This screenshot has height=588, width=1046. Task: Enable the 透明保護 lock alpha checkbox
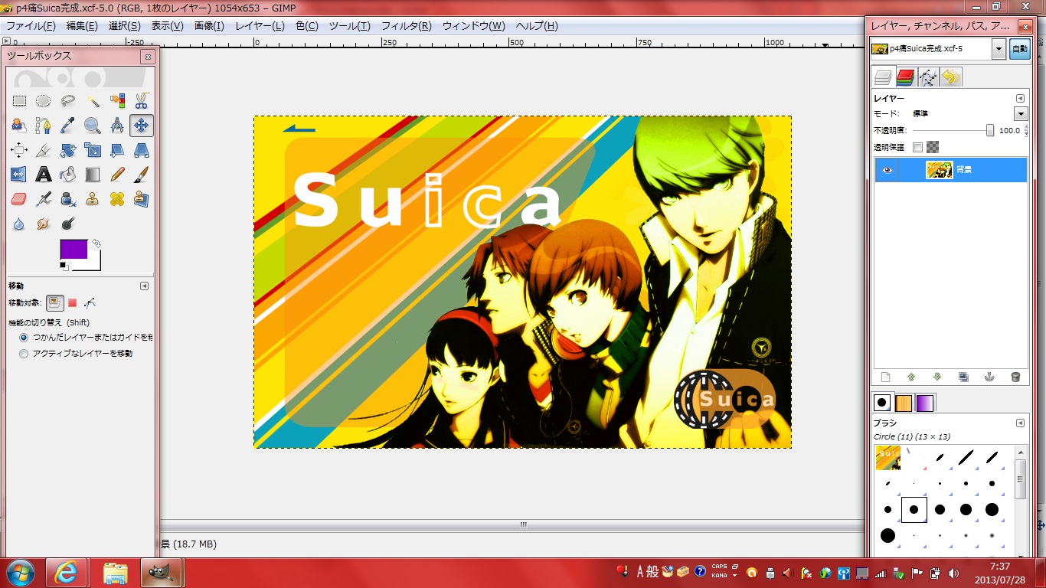coord(917,147)
